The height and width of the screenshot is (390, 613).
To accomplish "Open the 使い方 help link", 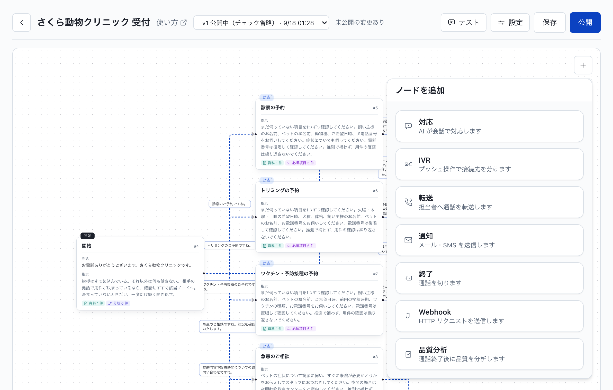I will click(172, 23).
